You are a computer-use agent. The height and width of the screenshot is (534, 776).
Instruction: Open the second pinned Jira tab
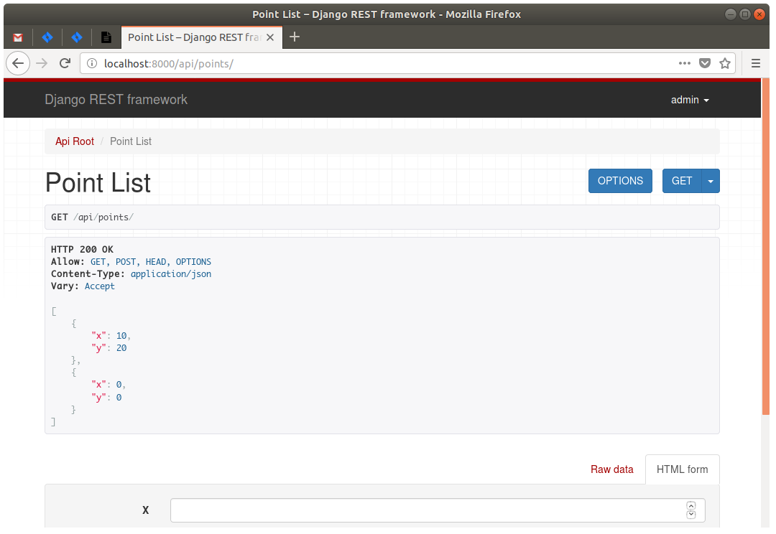coord(77,37)
